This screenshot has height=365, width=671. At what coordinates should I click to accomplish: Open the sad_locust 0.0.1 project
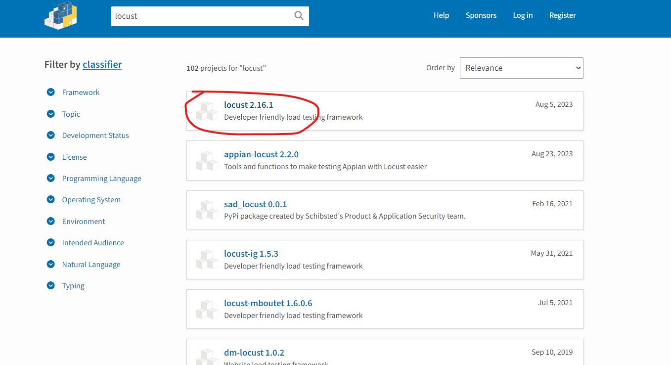point(255,204)
